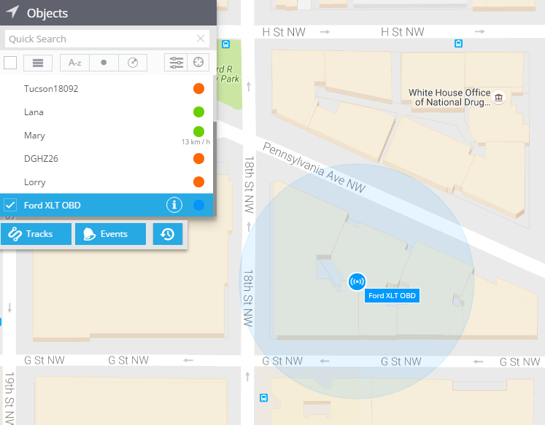Click the bus stop icon below G St NW

tap(264, 398)
